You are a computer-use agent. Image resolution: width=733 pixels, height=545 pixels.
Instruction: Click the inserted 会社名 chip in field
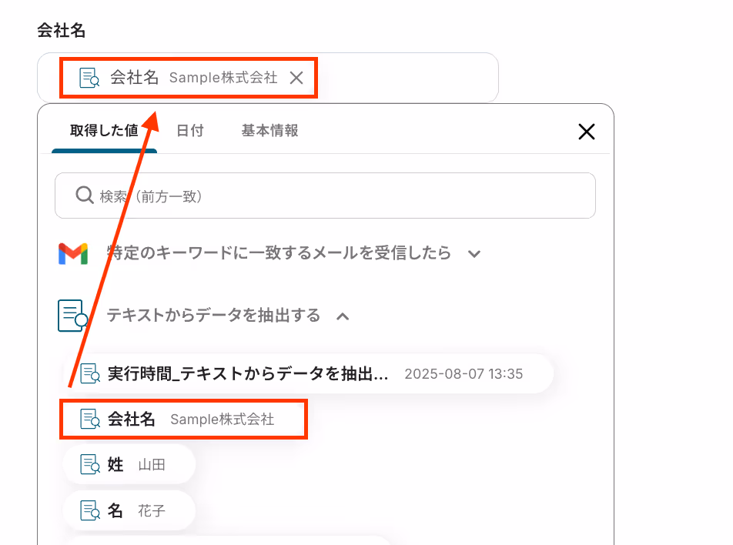pyautogui.click(x=189, y=78)
